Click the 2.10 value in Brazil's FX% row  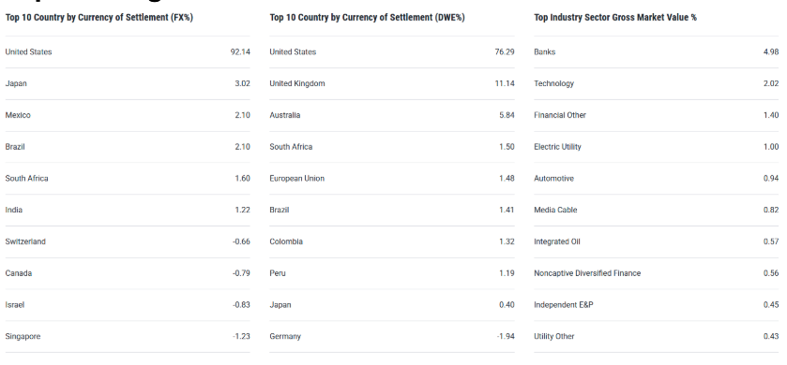(242, 147)
